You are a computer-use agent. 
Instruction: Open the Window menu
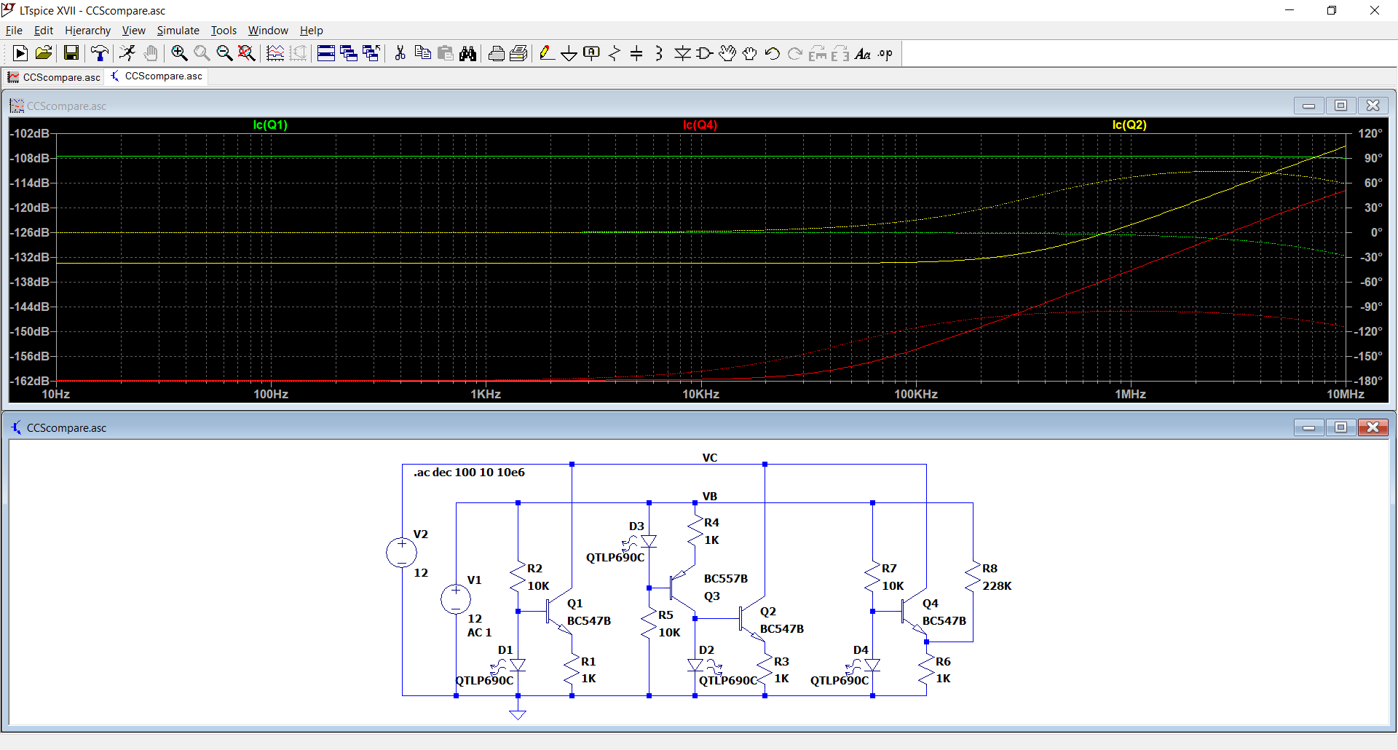[268, 30]
